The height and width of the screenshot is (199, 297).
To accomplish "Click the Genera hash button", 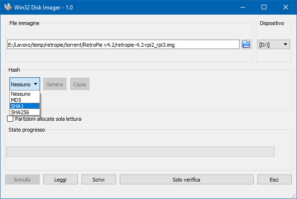I will [55, 84].
